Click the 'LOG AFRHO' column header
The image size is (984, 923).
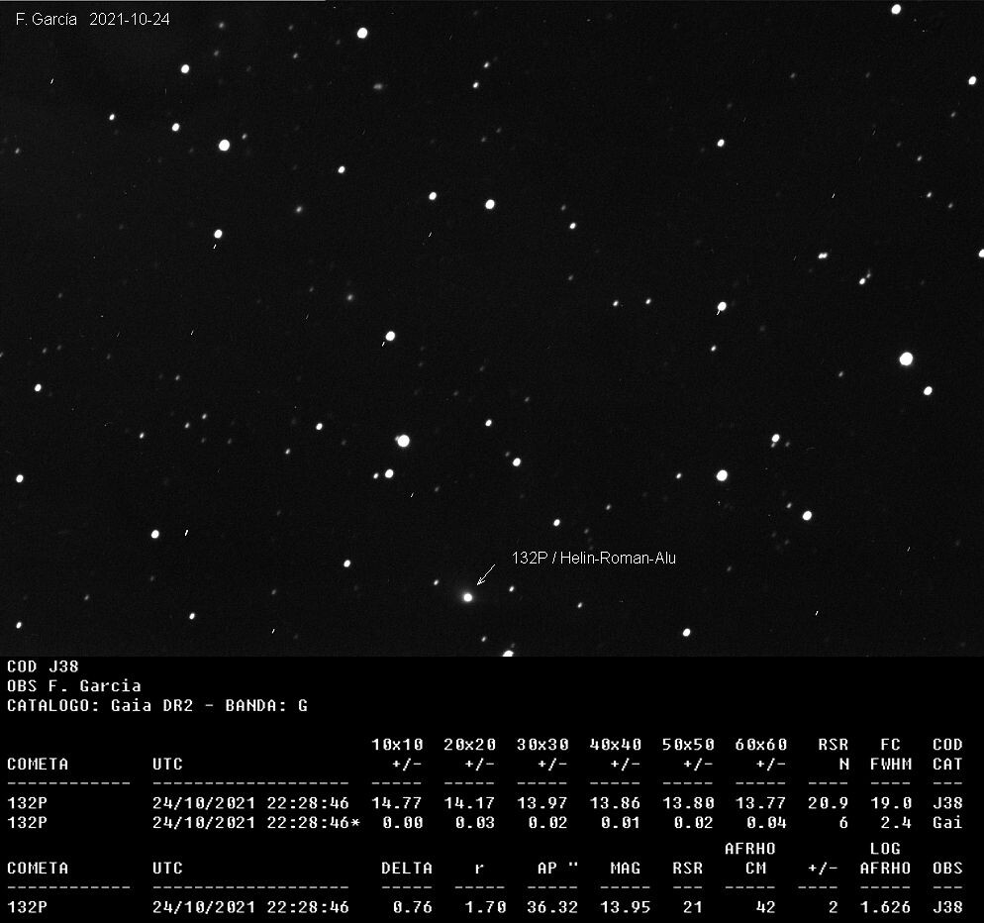coord(885,859)
